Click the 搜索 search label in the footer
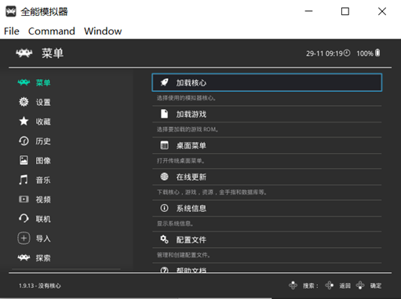The image size is (401, 299). [x=311, y=286]
